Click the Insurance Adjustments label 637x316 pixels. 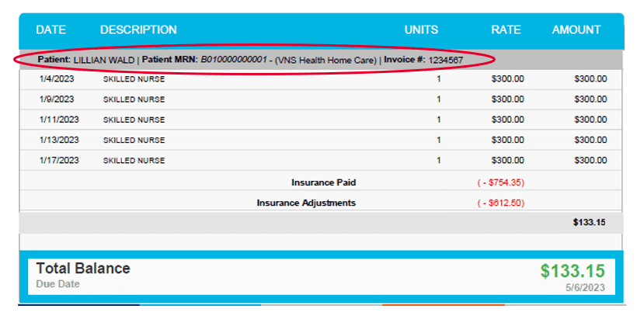coord(306,203)
